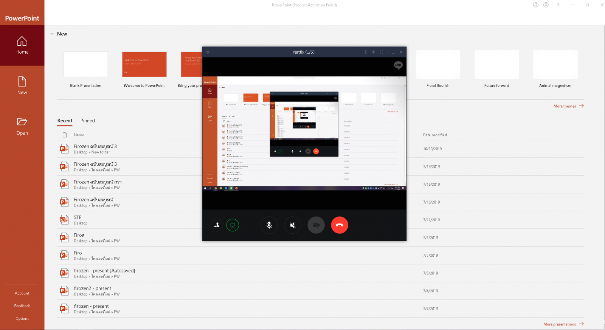Open PowerPoint help question mark
This screenshot has height=330, width=605.
(x=558, y=5)
